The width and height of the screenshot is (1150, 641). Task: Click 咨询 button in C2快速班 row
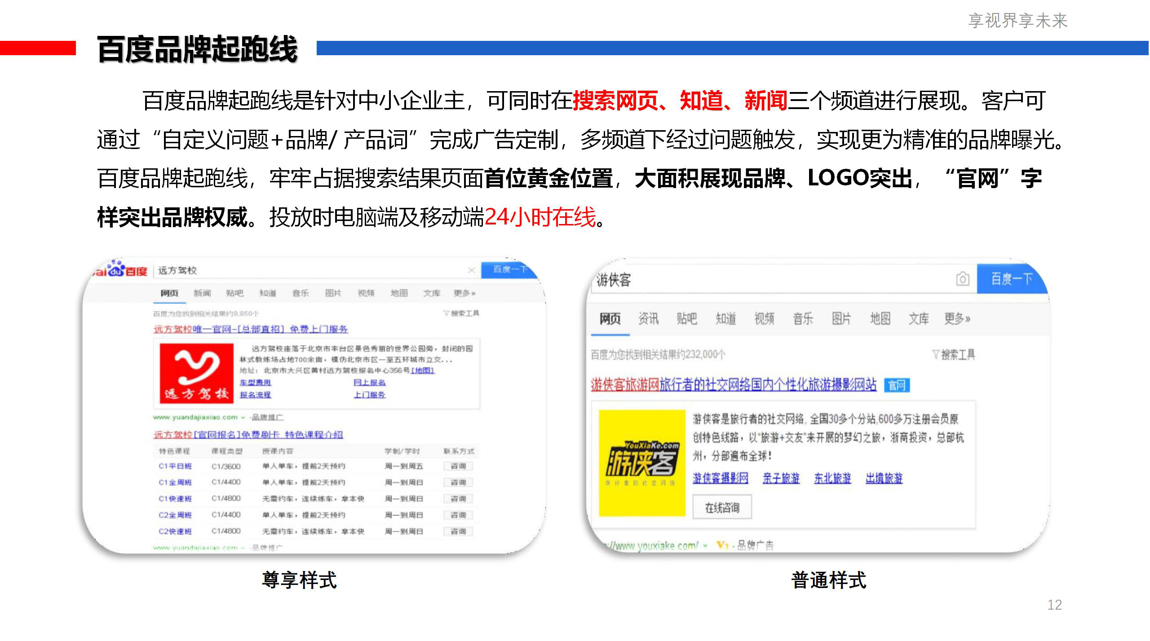(458, 531)
